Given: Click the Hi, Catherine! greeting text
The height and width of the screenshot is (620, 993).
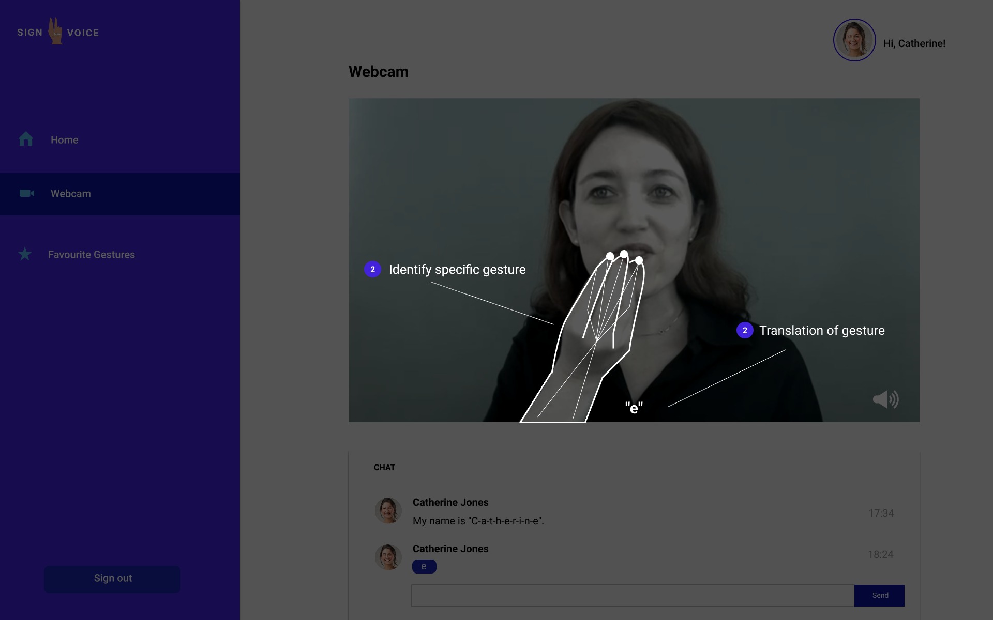Looking at the screenshot, I should pos(914,44).
